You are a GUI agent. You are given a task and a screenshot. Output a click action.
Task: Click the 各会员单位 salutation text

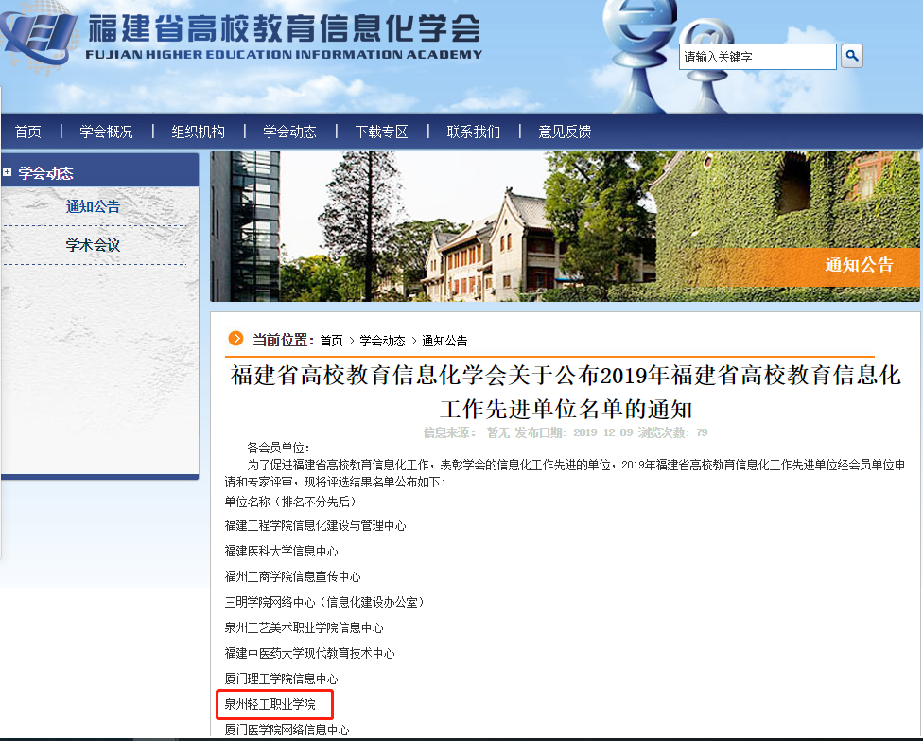[x=278, y=447]
